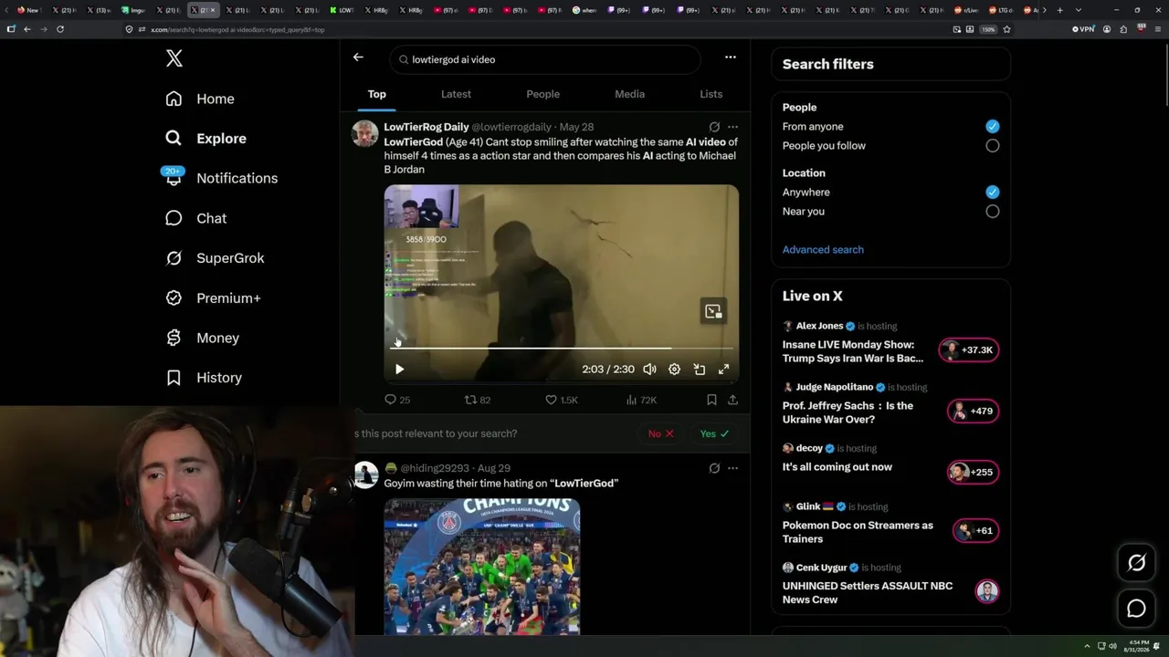Open Notifications in the sidebar

coord(221,178)
